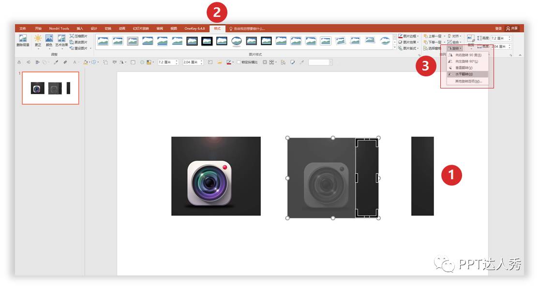Open 选择窗格 selection pane

pos(433,48)
